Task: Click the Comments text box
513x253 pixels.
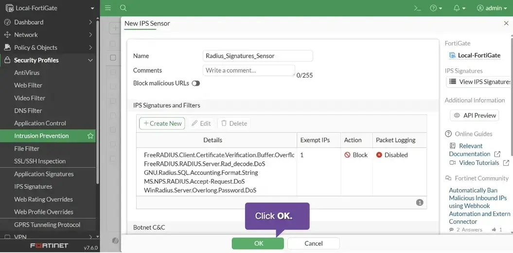Action: tap(249, 70)
